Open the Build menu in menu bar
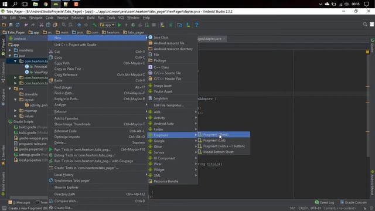The image size is (375, 211). 91,18
